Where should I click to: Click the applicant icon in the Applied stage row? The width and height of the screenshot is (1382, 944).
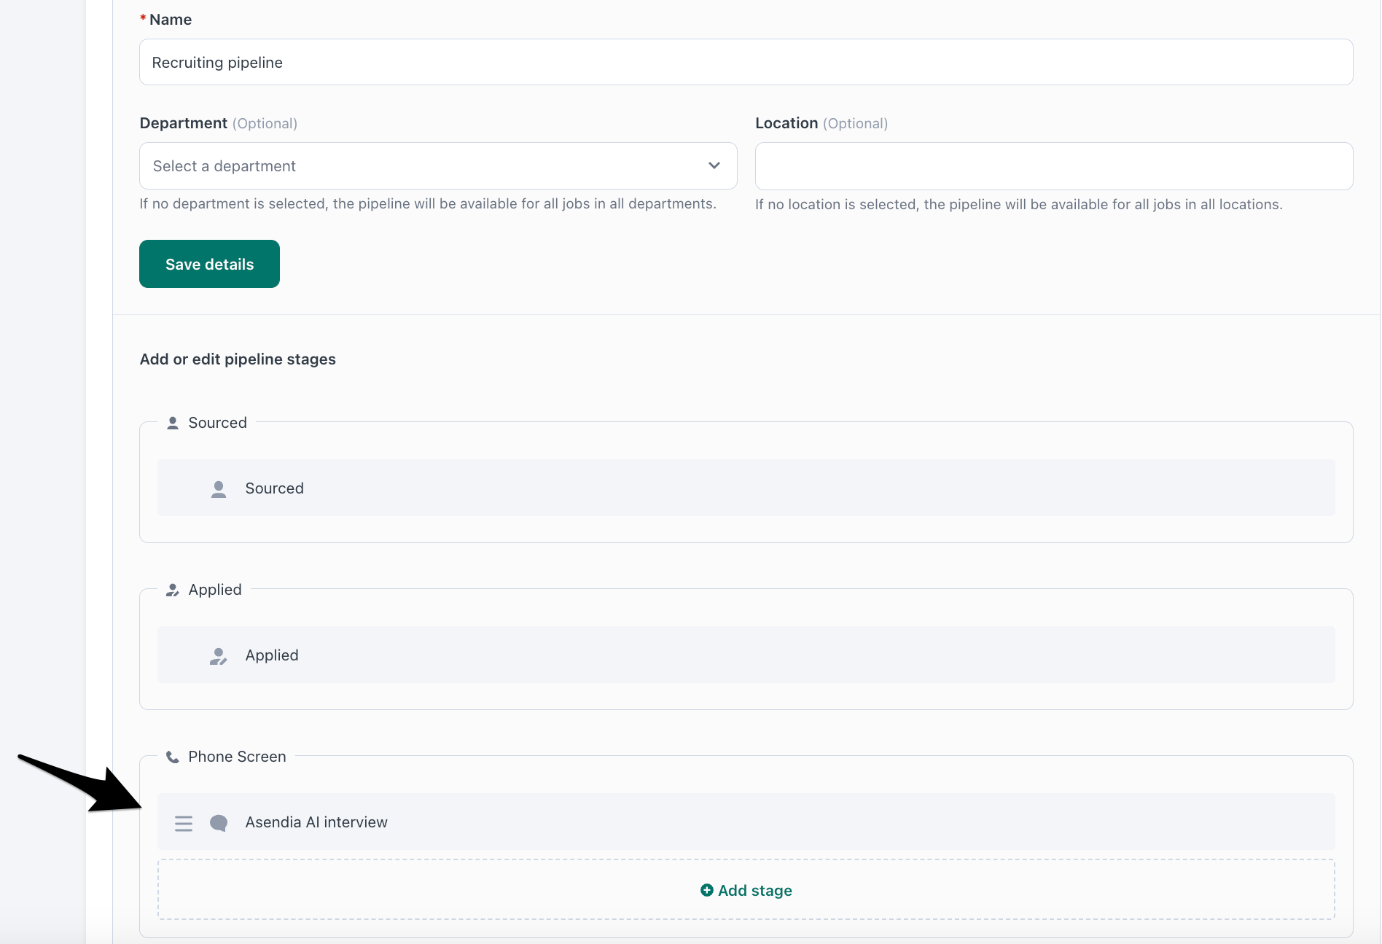219,655
